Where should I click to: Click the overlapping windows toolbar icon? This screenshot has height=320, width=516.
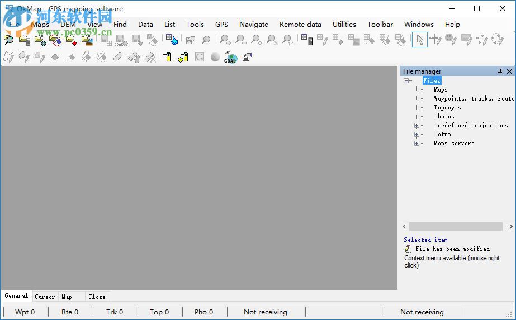(x=190, y=40)
